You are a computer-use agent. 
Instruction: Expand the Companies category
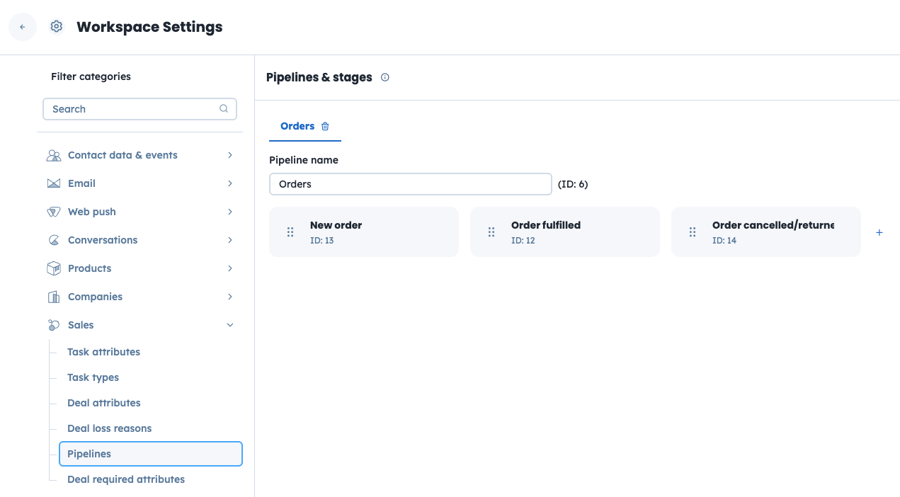(x=229, y=296)
